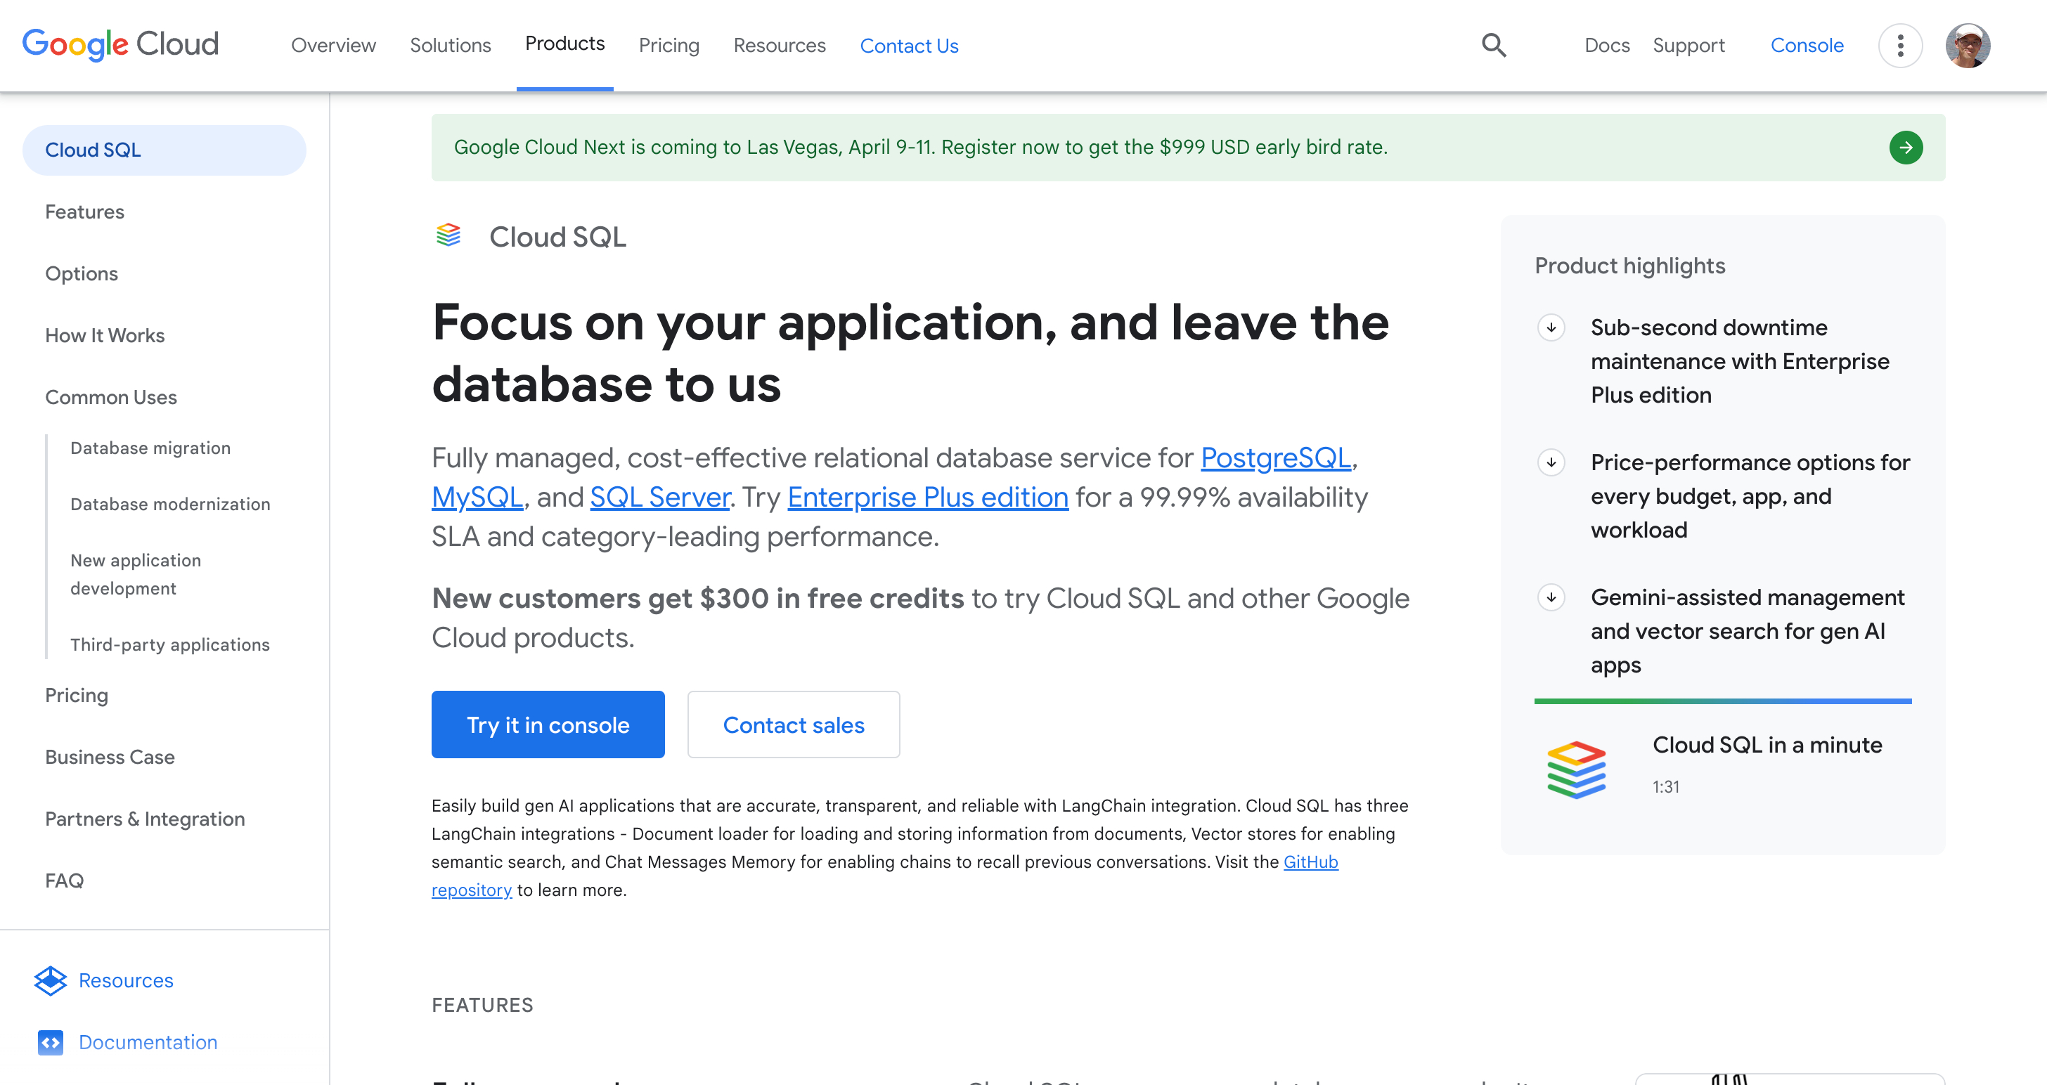Follow the SQL Server link
The height and width of the screenshot is (1085, 2047).
click(x=659, y=498)
